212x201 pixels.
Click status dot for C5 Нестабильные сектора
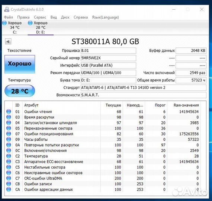(9, 167)
